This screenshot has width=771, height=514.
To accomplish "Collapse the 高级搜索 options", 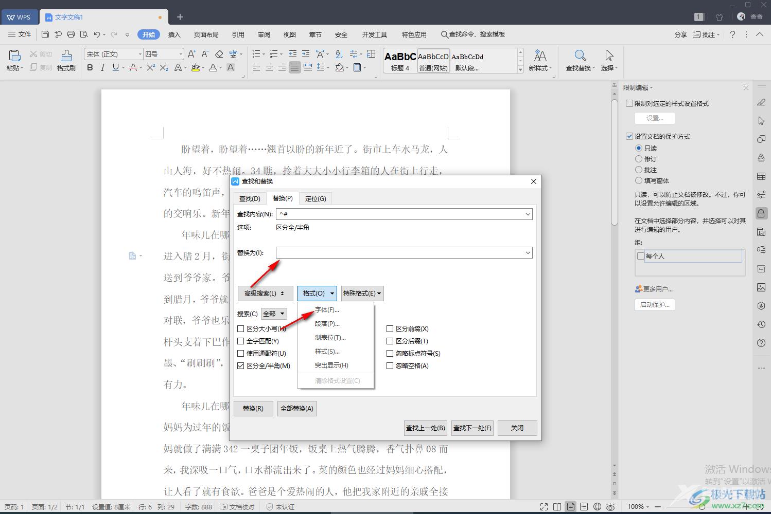I will [x=265, y=293].
